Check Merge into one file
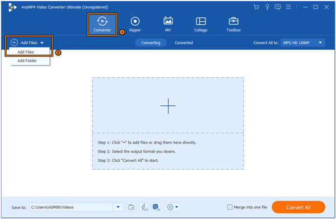 [230, 207]
